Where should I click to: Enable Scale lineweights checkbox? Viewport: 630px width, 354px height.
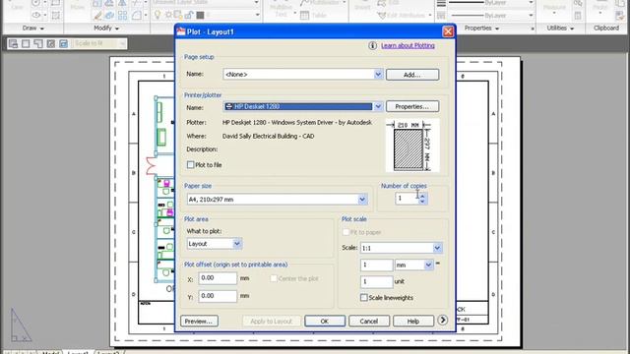coord(364,298)
